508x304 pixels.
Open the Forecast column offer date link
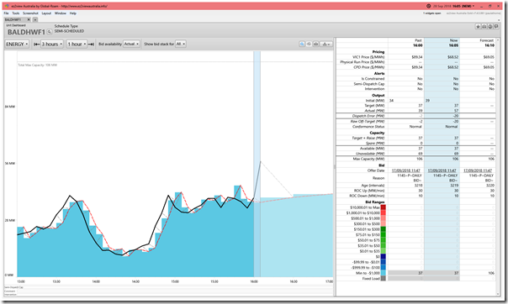click(478, 170)
